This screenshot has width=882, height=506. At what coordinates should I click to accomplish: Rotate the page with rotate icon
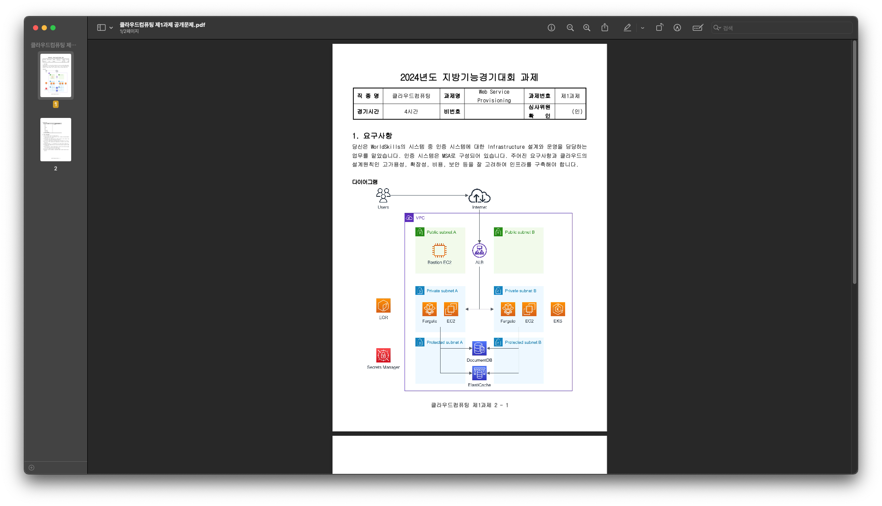[659, 28]
